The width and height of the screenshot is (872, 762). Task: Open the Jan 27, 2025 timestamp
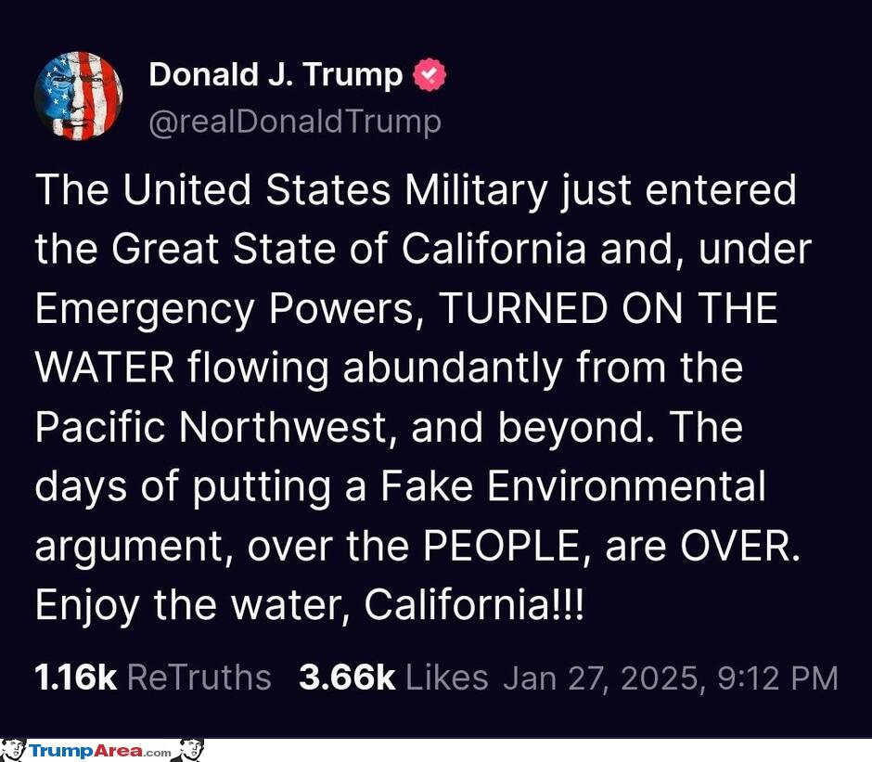click(604, 678)
